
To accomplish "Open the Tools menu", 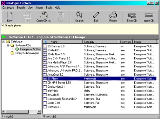I will click(49, 8).
